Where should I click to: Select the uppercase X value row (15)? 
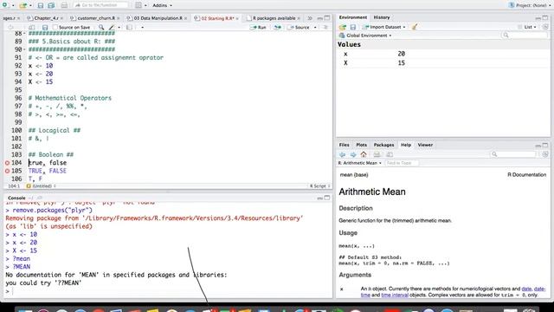pos(443,63)
